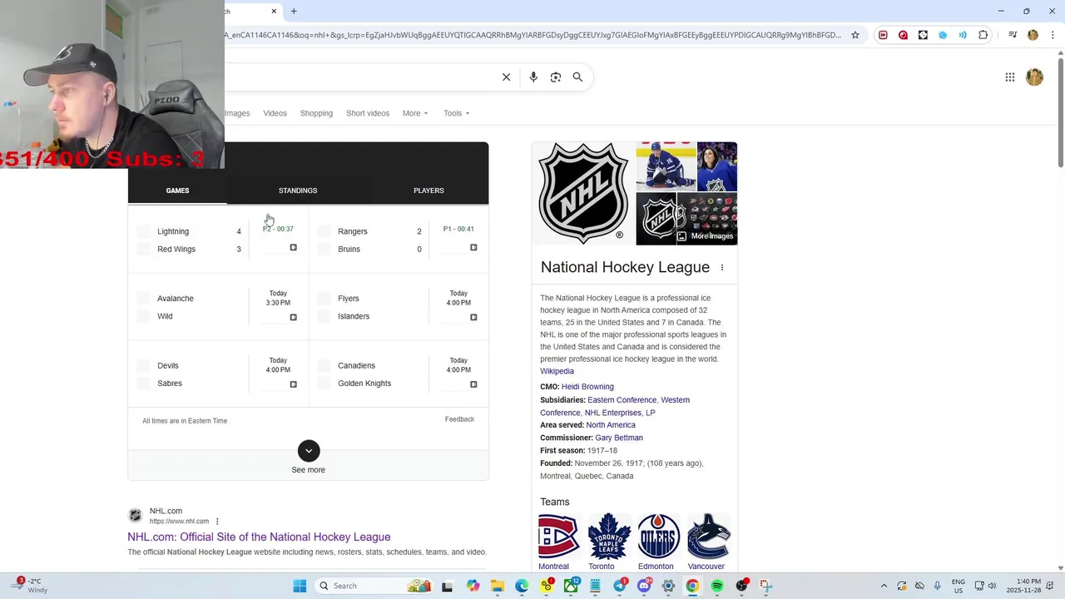Screen dimensions: 1065x599
Task: Open the North America link
Action: [611, 425]
